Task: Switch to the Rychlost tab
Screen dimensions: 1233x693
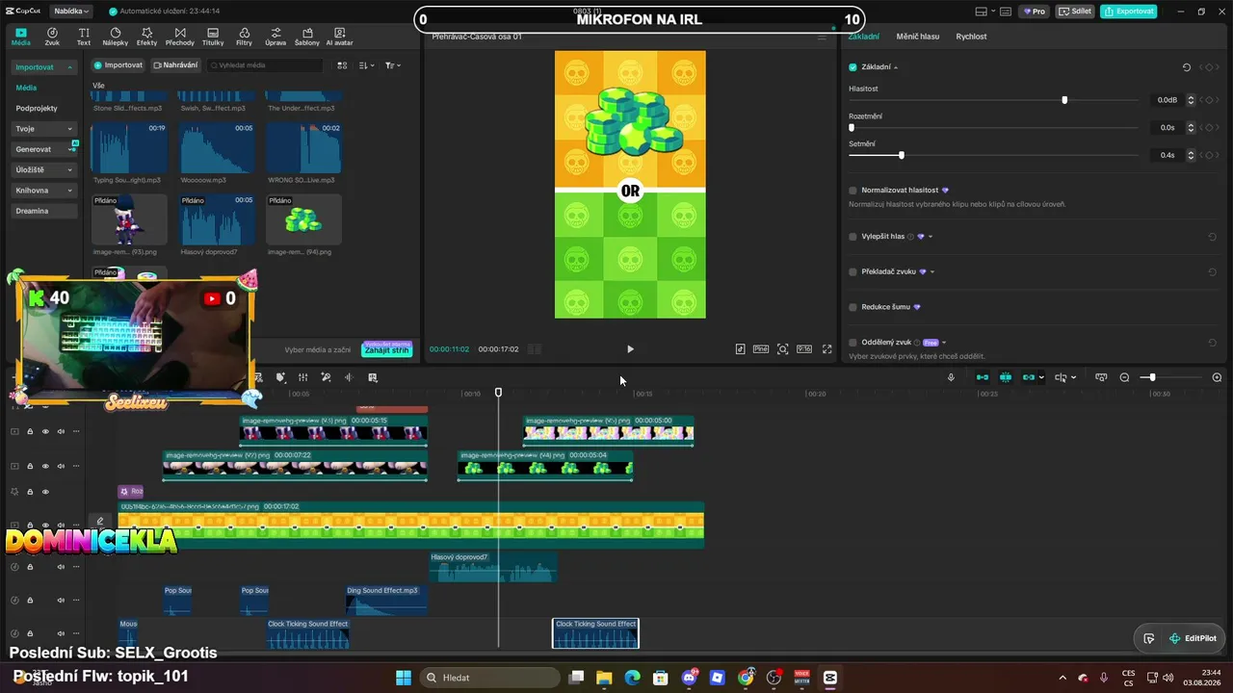Action: coord(971,37)
